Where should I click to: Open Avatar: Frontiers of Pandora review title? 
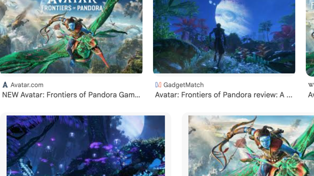(x=224, y=95)
